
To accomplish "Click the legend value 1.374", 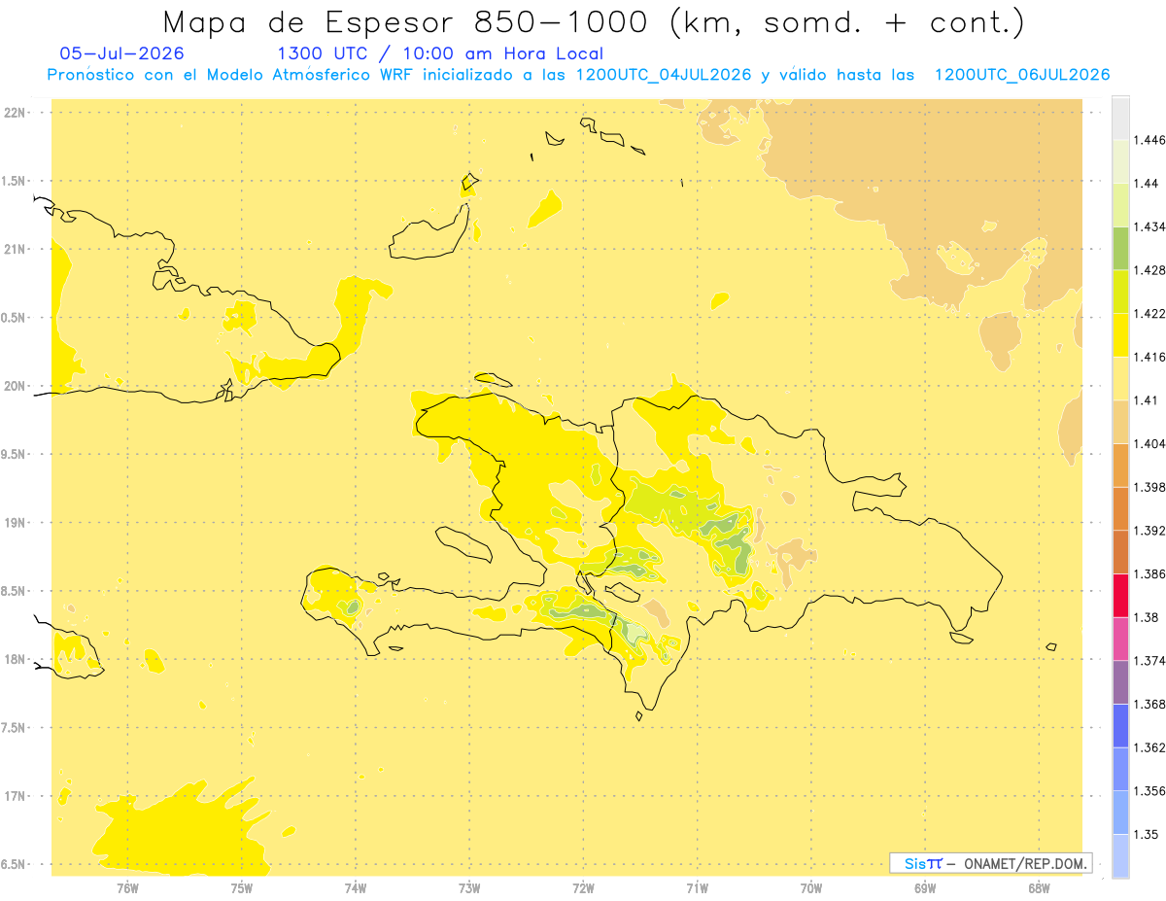I will click(x=1150, y=661).
